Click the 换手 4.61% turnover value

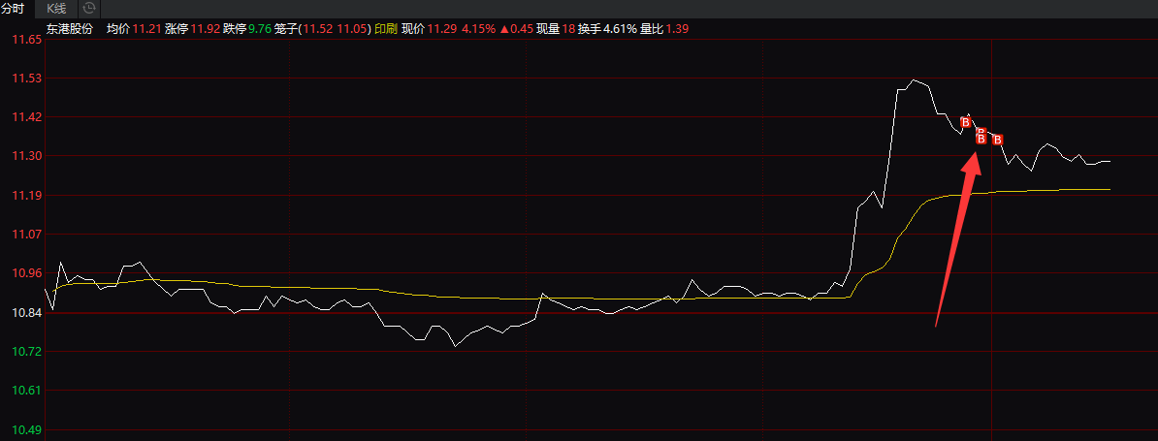coord(607,29)
